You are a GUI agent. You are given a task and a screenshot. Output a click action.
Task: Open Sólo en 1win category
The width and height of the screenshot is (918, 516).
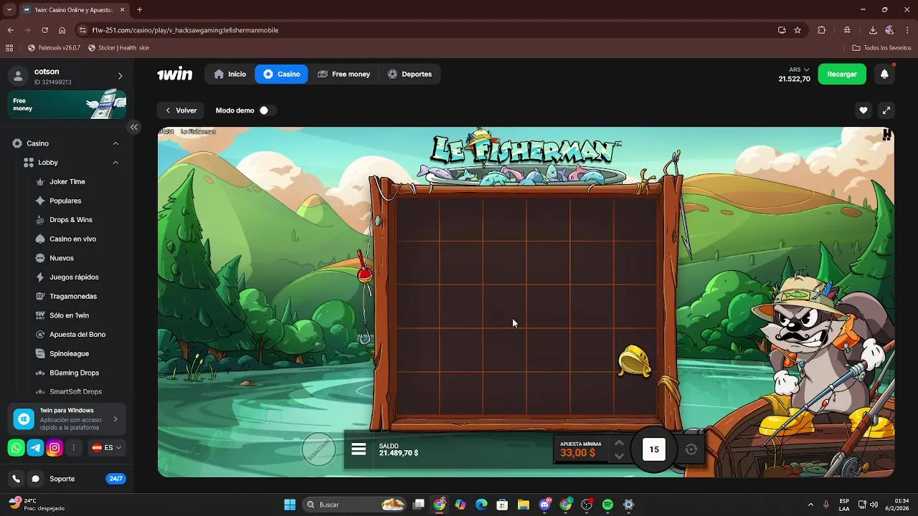click(69, 315)
